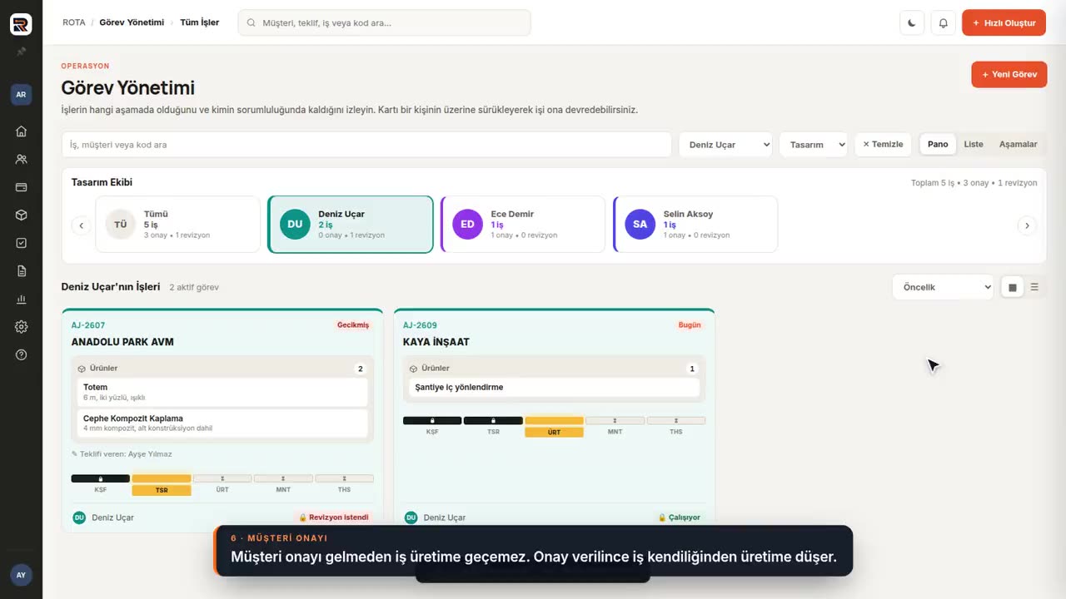Viewport: 1066px width, 599px height.
Task: Click the Hızlı Oluştur button
Action: (x=1004, y=23)
